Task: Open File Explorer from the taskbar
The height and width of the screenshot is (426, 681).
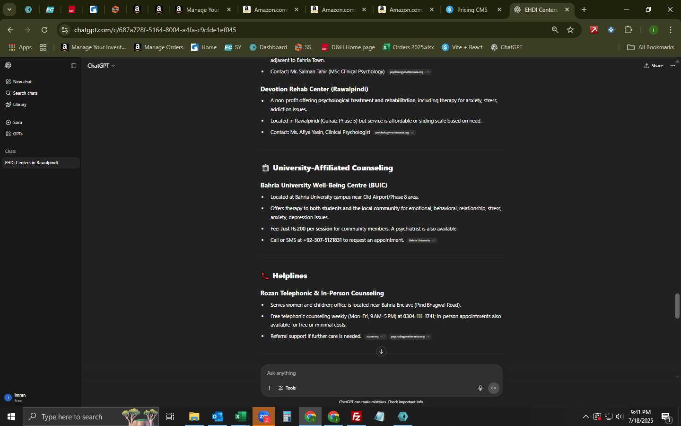Action: coord(194,417)
